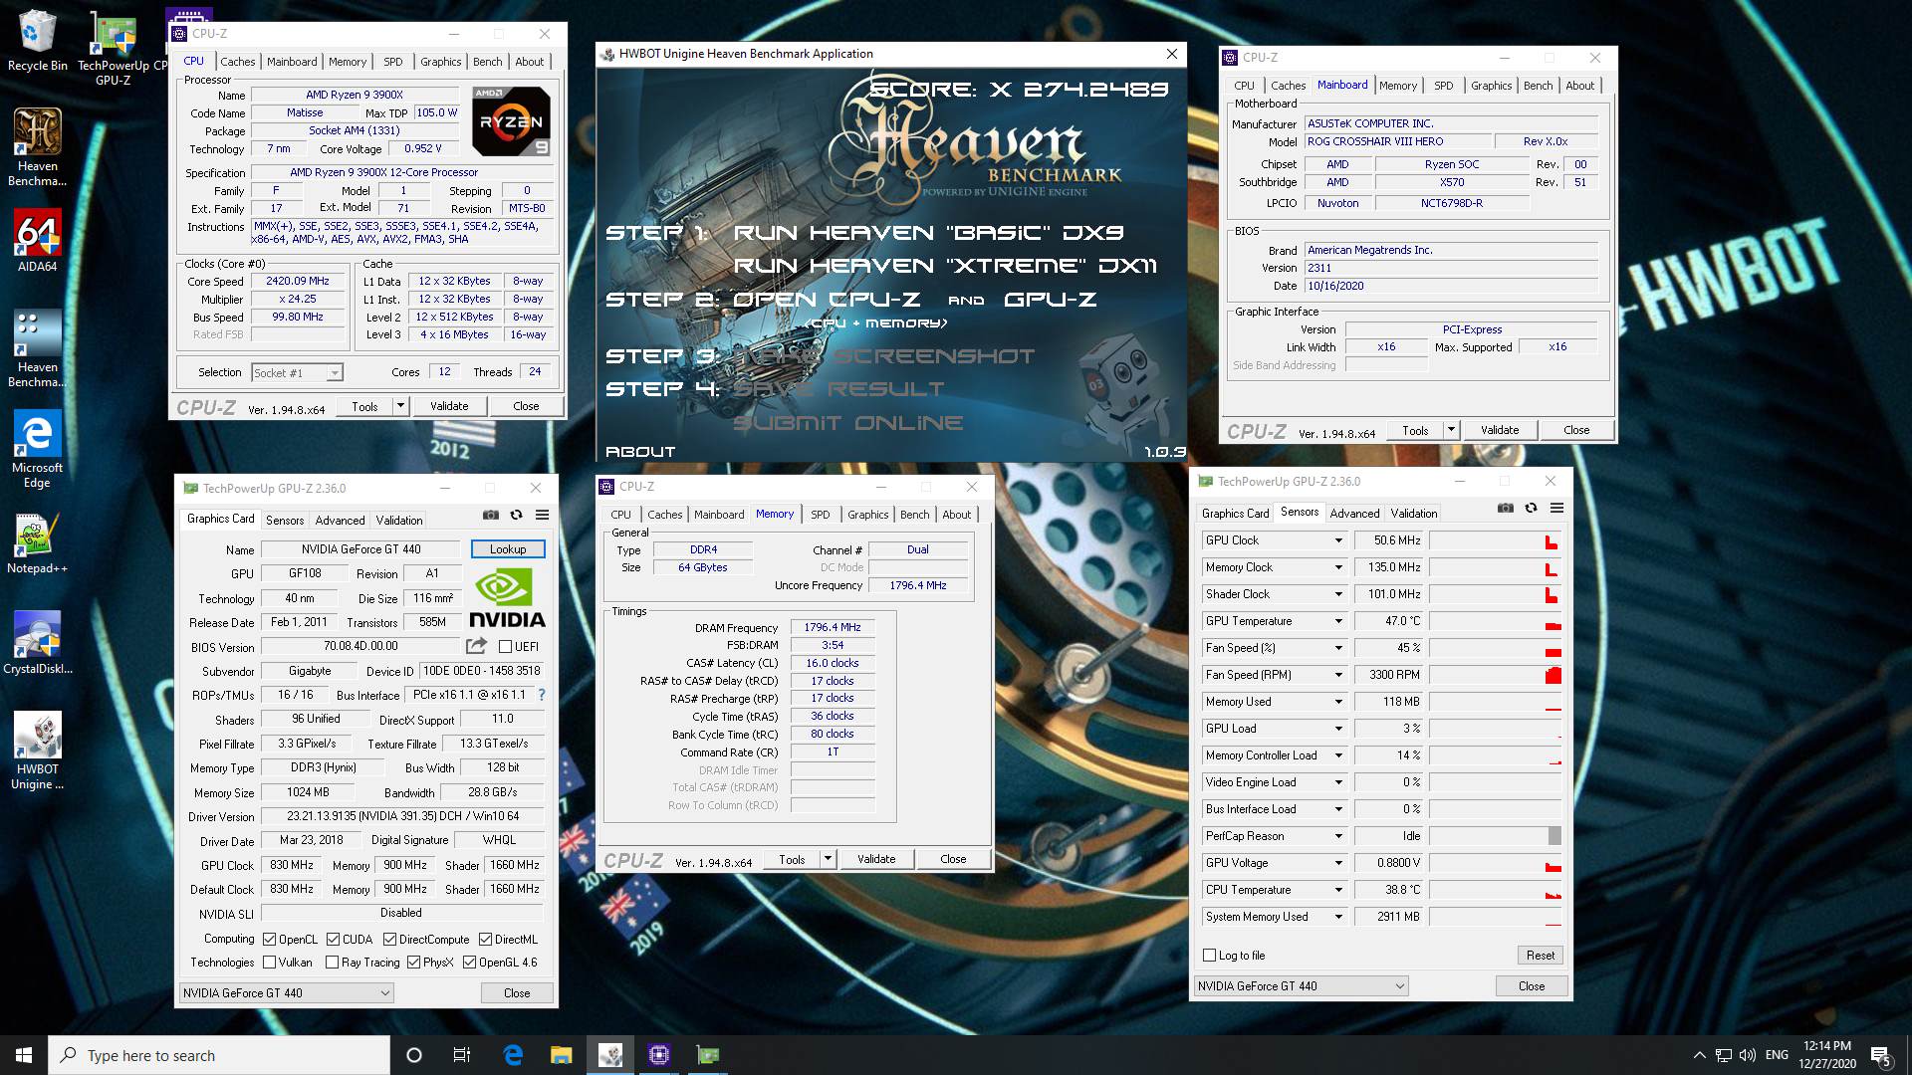
Task: Open Graphics tab in top-left CPU-Z
Action: pyautogui.click(x=440, y=62)
